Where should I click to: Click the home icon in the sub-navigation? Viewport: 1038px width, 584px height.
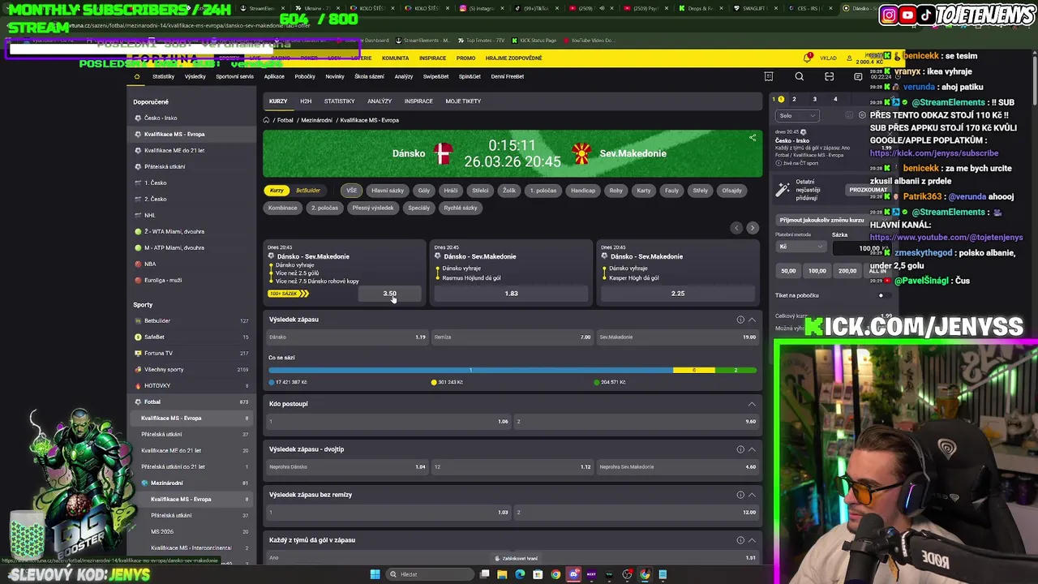pyautogui.click(x=137, y=76)
